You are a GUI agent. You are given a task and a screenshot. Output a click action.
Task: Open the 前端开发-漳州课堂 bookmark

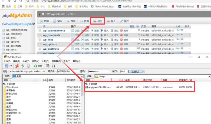[x=130, y=6]
